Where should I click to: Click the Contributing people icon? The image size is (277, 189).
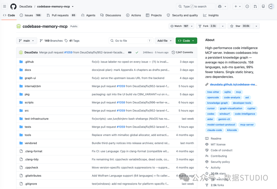pos(207,156)
